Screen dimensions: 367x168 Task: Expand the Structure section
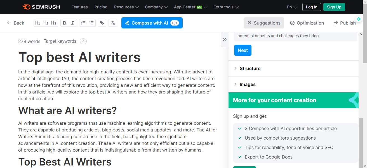pos(250,68)
